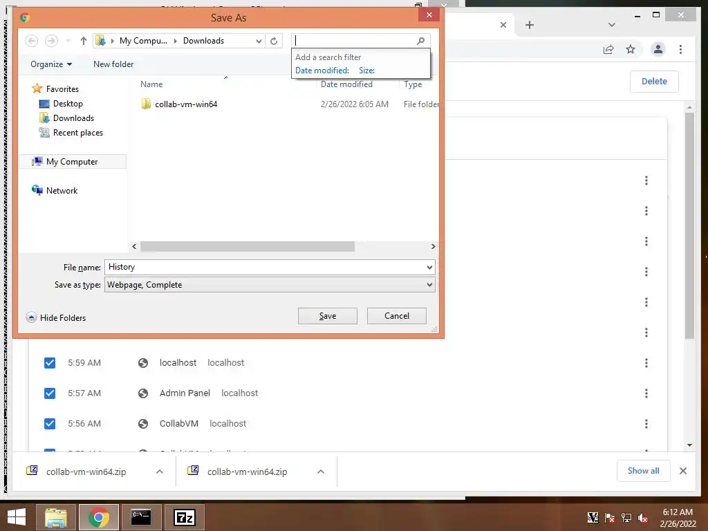Uncheck the 5:56 AM CollabVM entry
This screenshot has width=708, height=531.
(x=50, y=424)
